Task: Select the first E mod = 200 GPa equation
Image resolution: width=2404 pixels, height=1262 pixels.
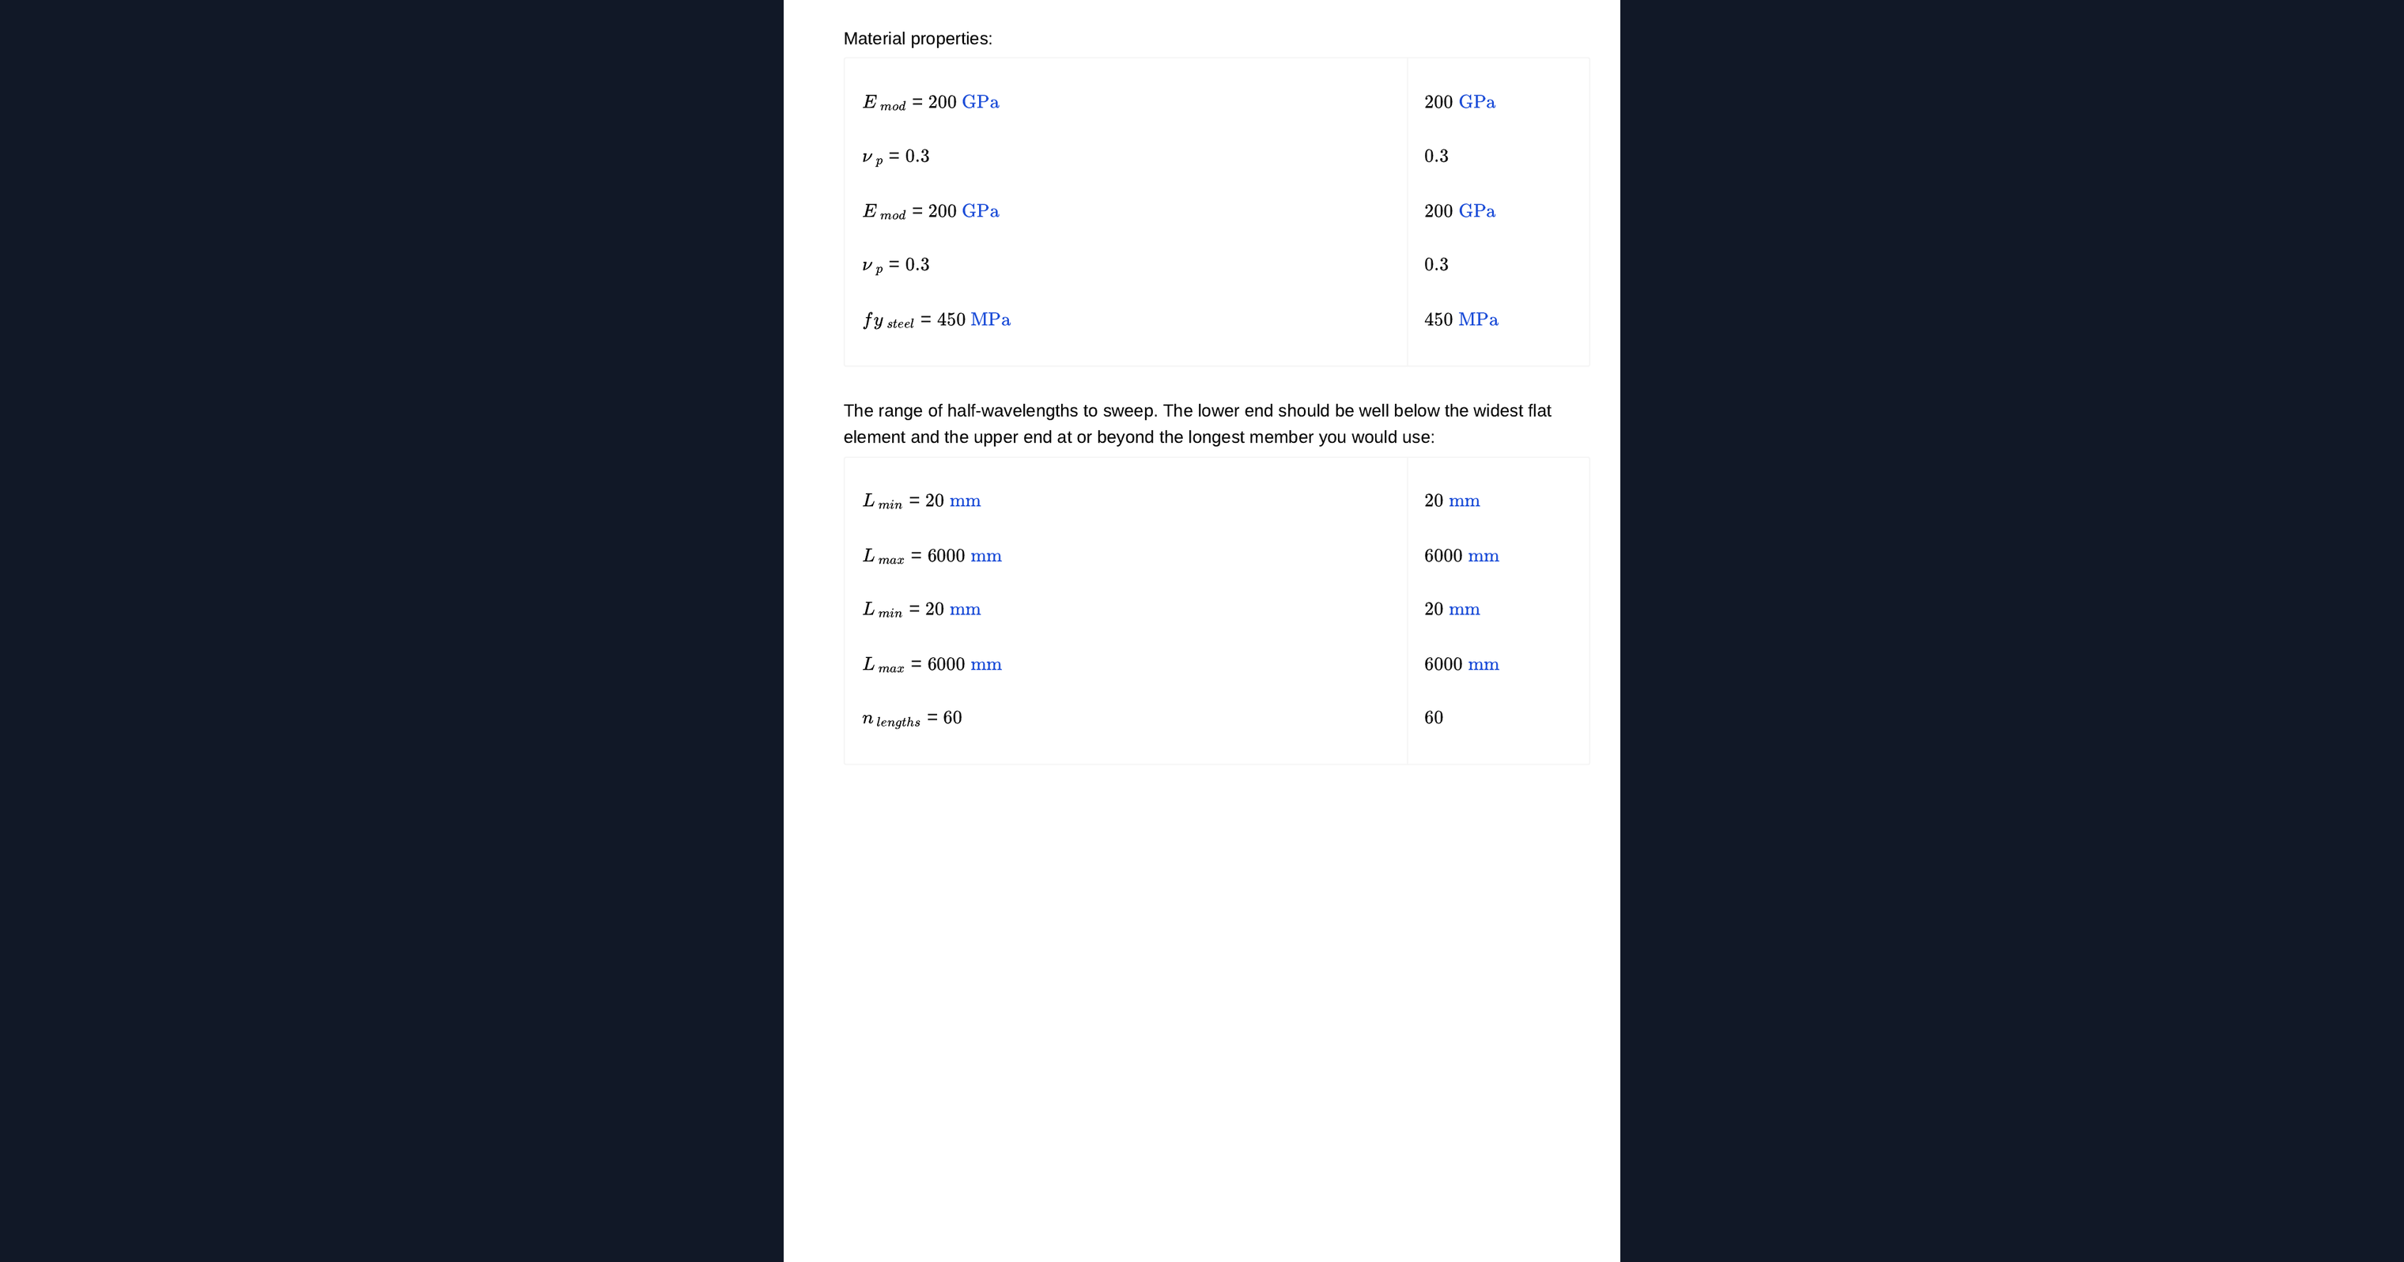Action: 931,103
